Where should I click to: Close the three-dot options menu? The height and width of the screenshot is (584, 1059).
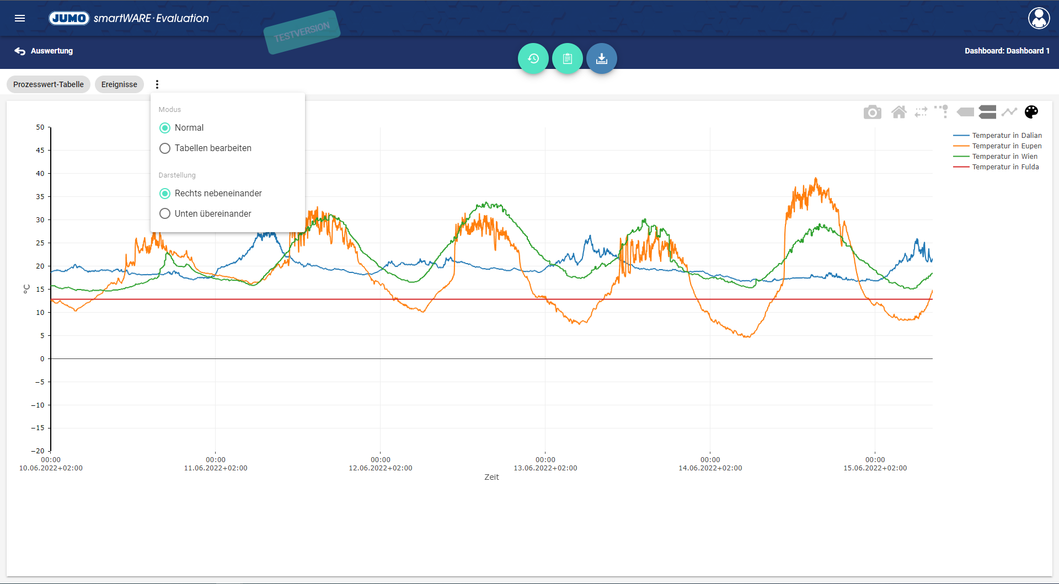coord(157,84)
